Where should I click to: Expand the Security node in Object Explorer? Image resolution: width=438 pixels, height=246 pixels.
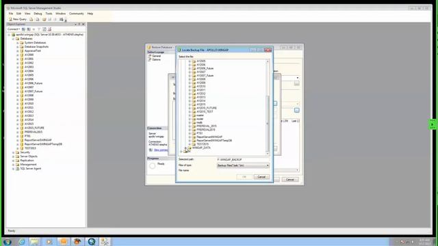[13, 152]
